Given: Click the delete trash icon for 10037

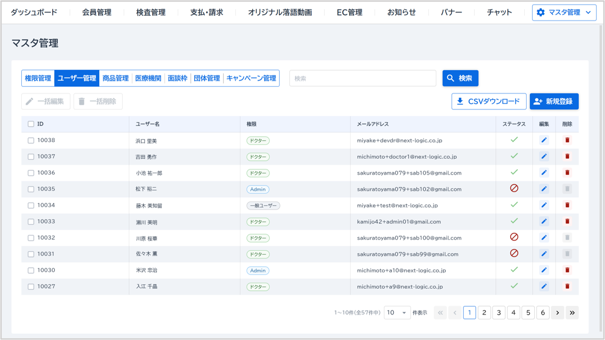Looking at the screenshot, I should (567, 157).
